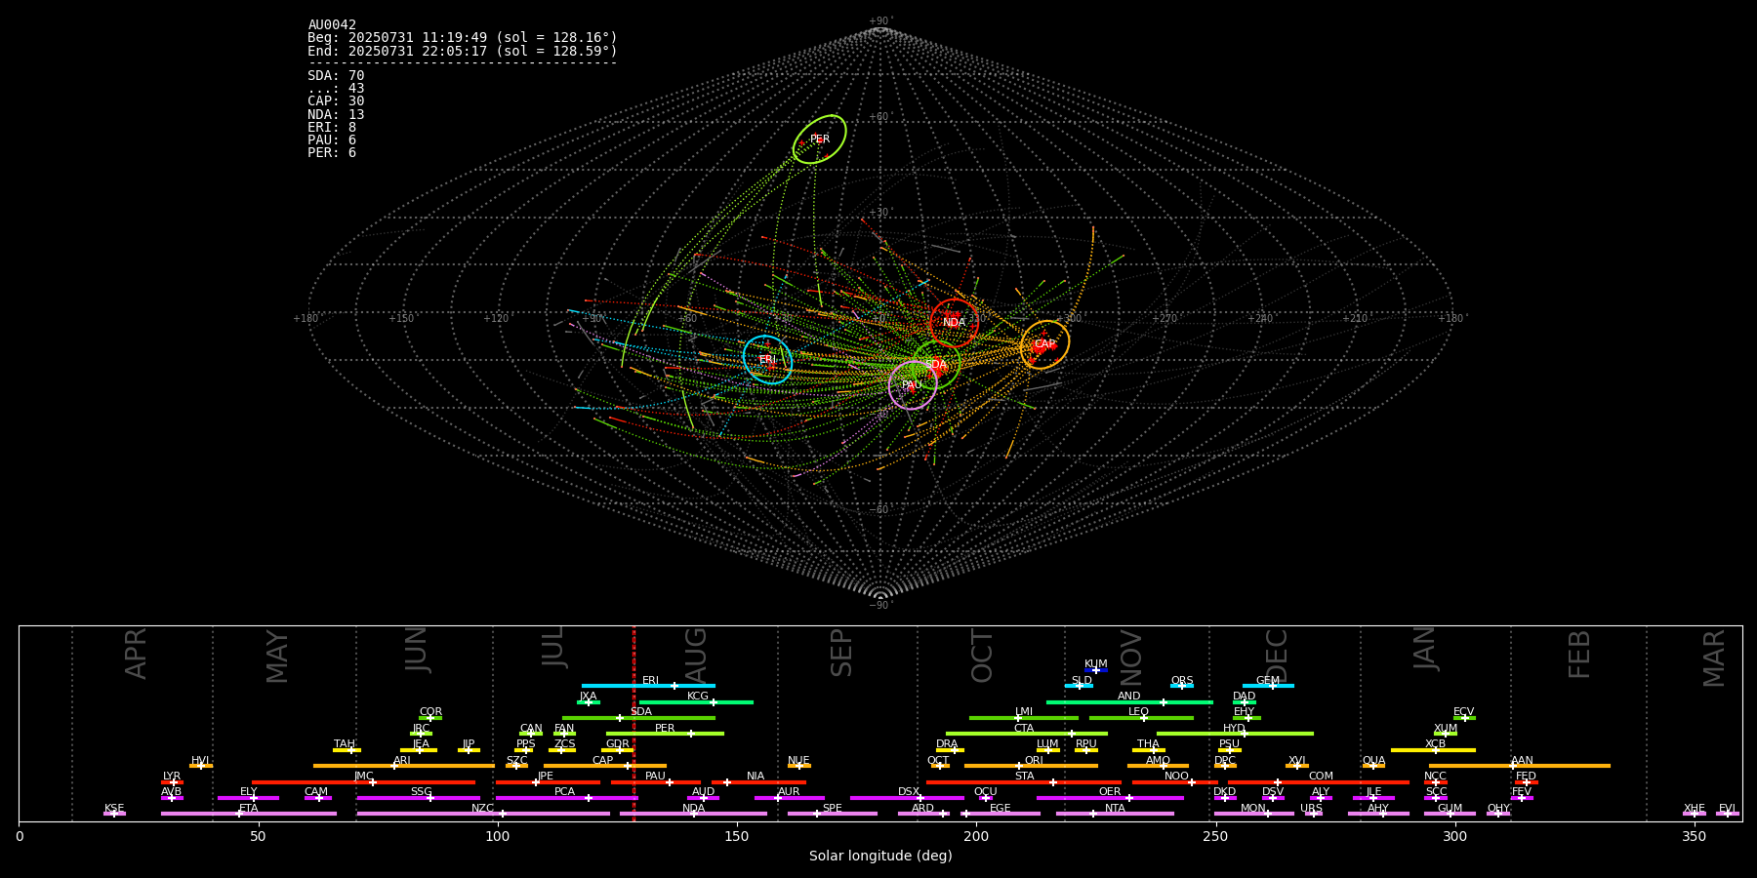
Task: Click the 'SDA: 70' legend count
Action: [x=336, y=76]
